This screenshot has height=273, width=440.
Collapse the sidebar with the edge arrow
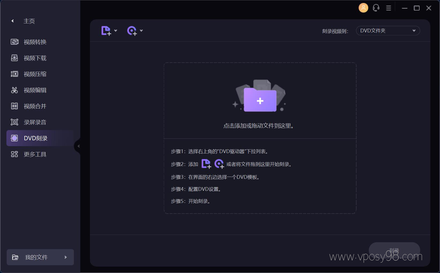click(x=78, y=146)
